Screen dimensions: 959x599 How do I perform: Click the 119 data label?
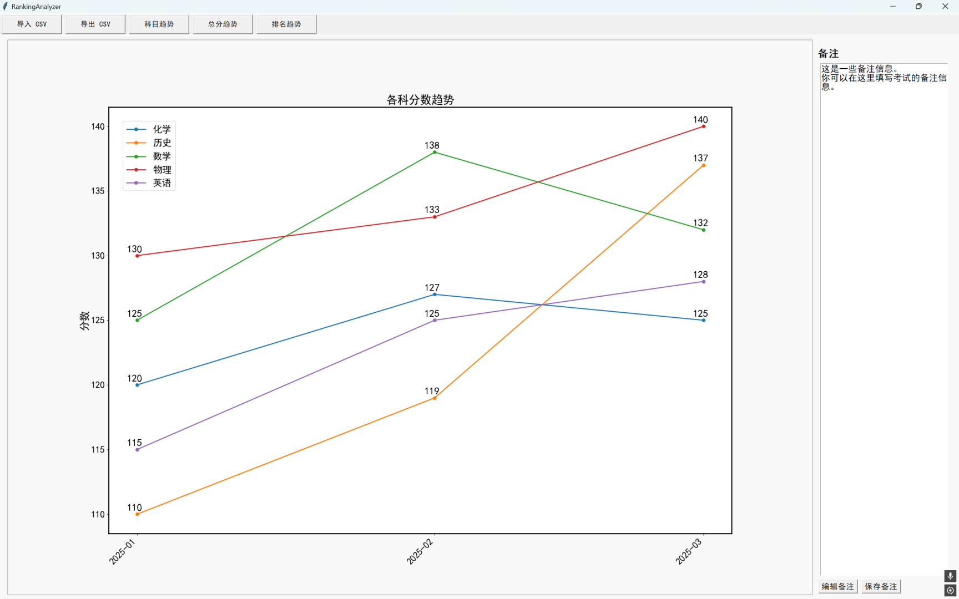pos(432,391)
